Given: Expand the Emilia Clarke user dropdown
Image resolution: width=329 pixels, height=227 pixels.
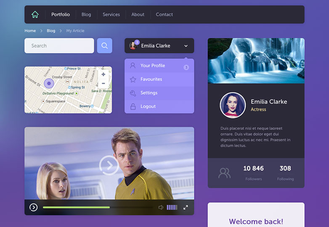Looking at the screenshot, I should coord(186,46).
